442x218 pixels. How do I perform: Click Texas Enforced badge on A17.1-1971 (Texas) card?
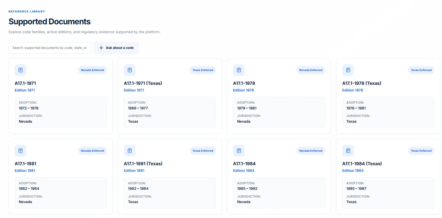pyautogui.click(x=203, y=70)
